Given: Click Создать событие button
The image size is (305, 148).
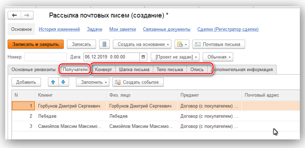Looking at the screenshot, I should click(138, 82).
